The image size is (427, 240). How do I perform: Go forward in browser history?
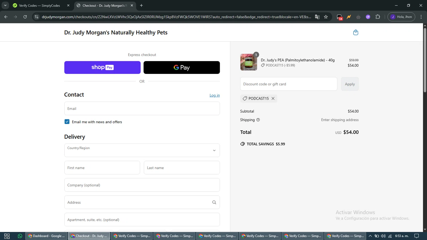click(x=15, y=17)
